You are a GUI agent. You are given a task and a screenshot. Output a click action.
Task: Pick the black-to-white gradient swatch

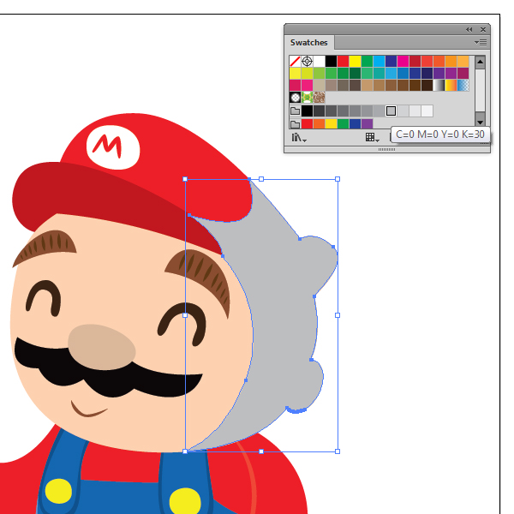(x=439, y=86)
